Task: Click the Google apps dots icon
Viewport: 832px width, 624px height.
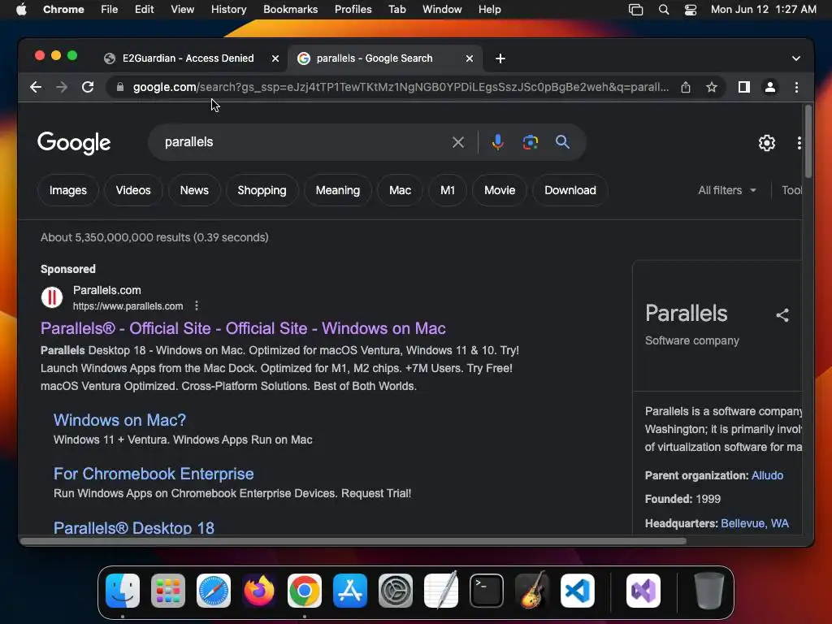Action: (799, 143)
